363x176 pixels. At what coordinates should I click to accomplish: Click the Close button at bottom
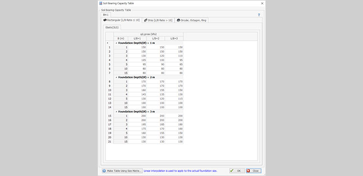(x=254, y=171)
